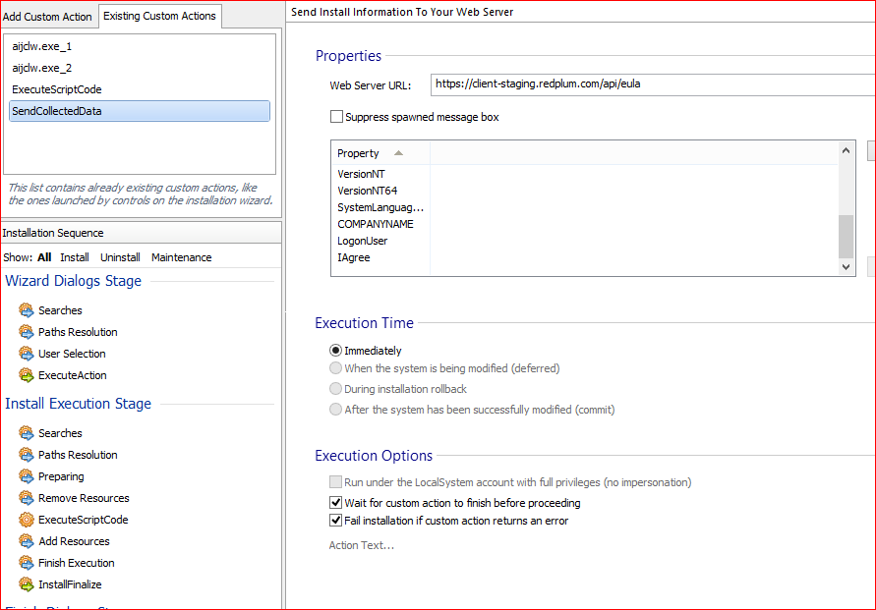Select aijclw.exe_1 in existing custom actions
Viewport: 876px width, 610px height.
[x=42, y=46]
